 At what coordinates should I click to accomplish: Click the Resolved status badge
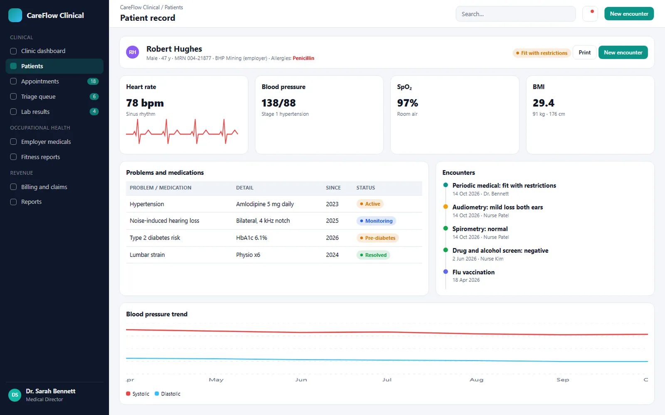coord(373,255)
